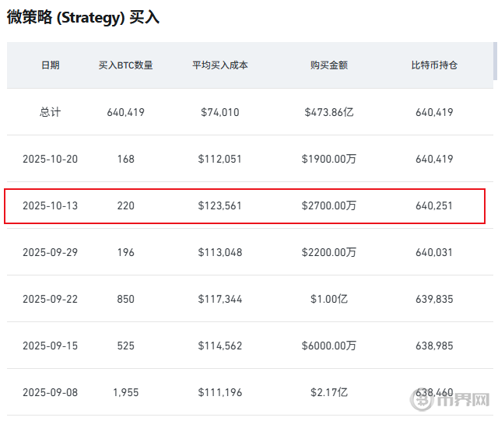Screen dimensions: 498x421
Task: Select the 总计 row label
Action: (50, 112)
